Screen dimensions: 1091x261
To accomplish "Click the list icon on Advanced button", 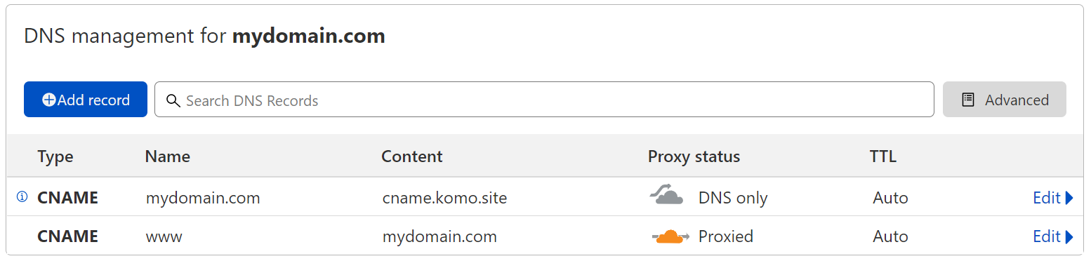I will (x=968, y=100).
